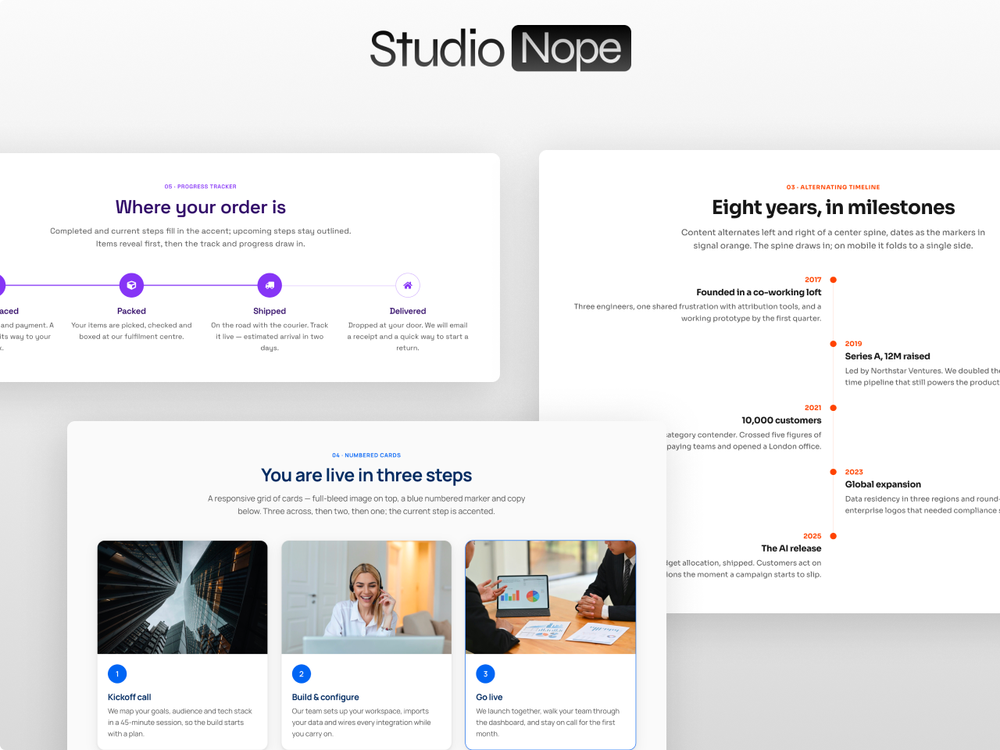The height and width of the screenshot is (750, 1000).
Task: Click the '04 · NUMBERED CARDS' label
Action: tap(366, 455)
